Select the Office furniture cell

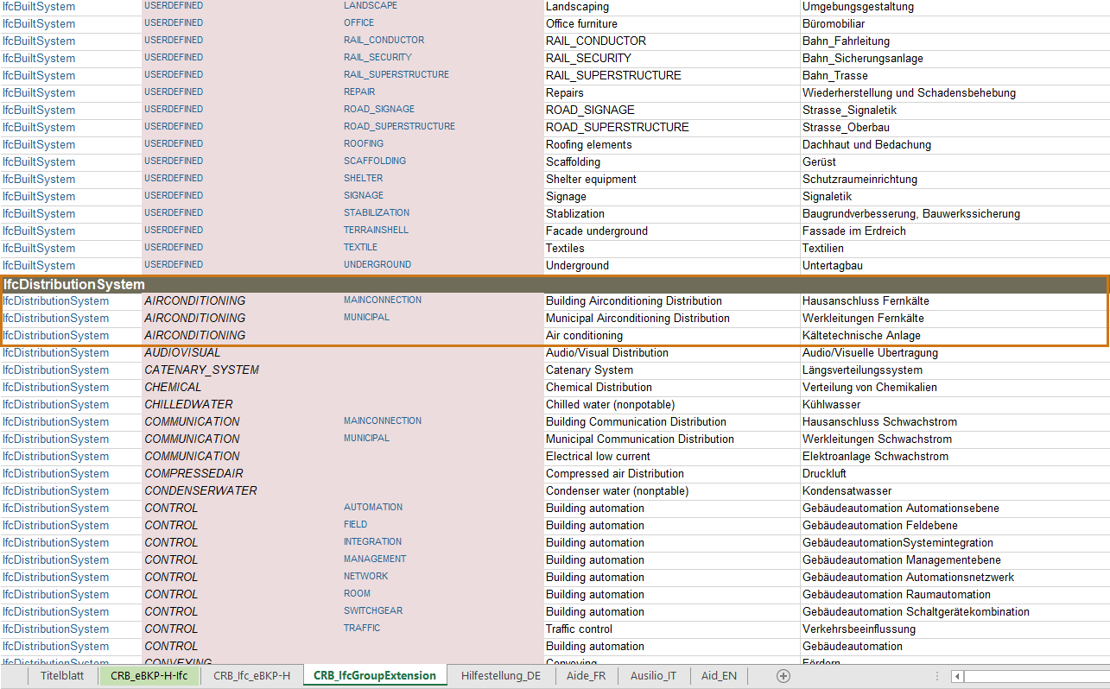671,23
